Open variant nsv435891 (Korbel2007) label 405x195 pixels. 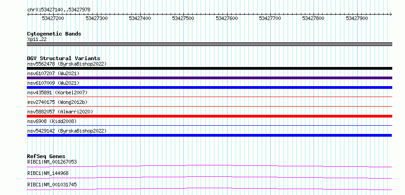click(57, 92)
